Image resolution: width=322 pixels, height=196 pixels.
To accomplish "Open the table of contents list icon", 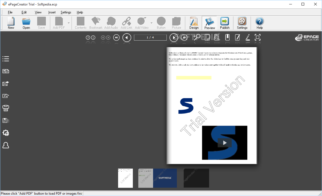I will click(x=6, y=59).
